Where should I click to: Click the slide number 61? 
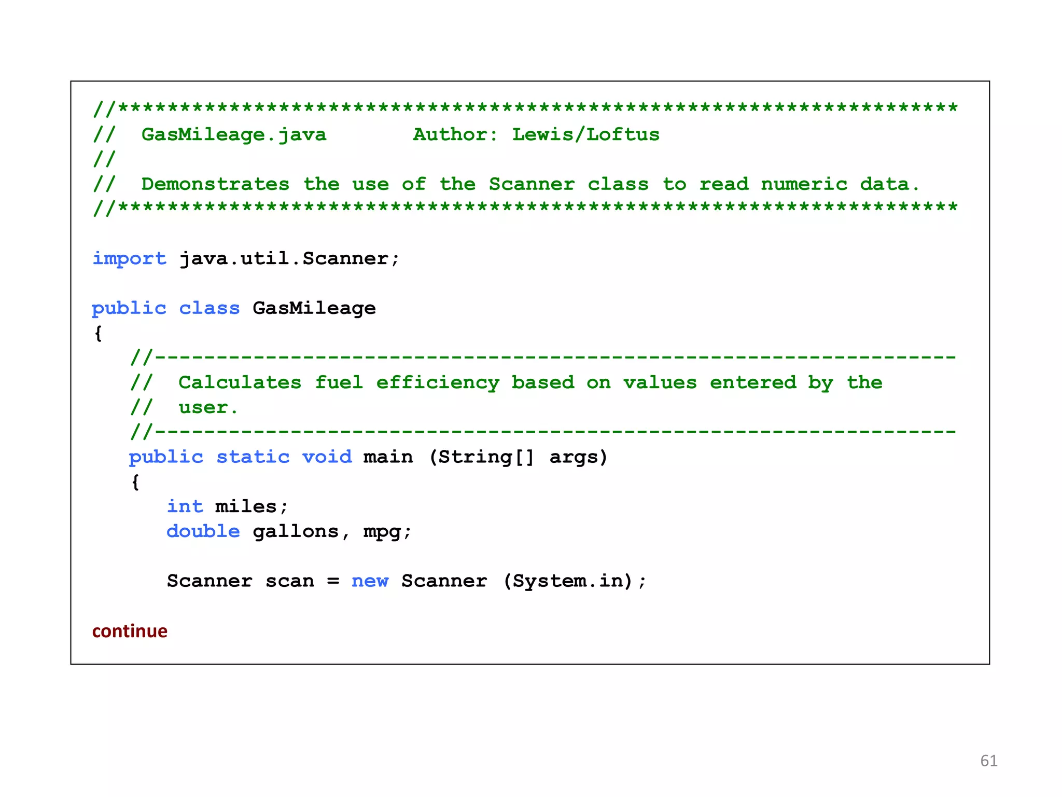pos(988,761)
